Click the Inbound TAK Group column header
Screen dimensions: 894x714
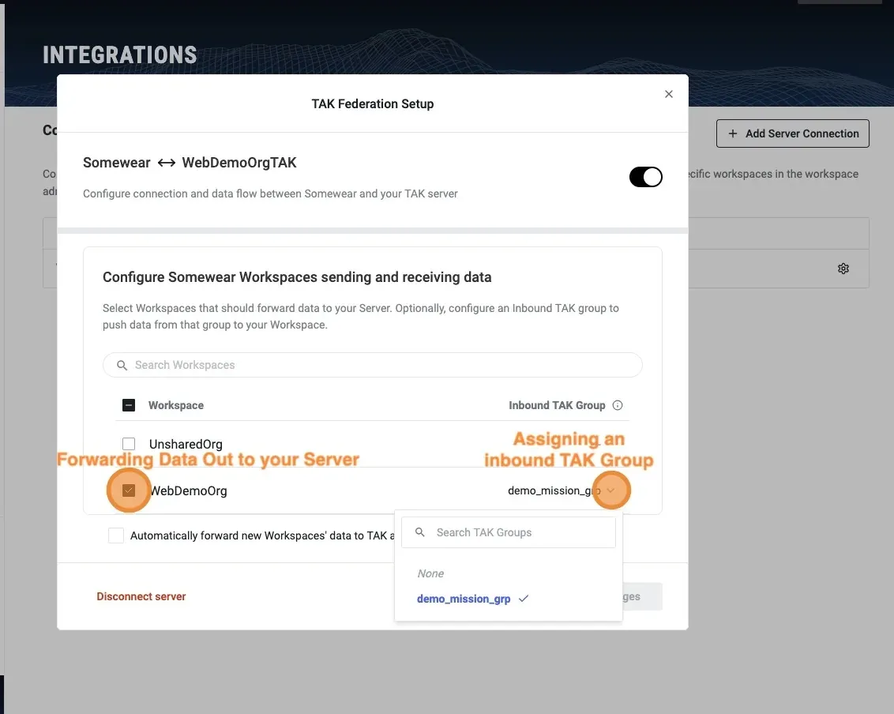pos(557,405)
